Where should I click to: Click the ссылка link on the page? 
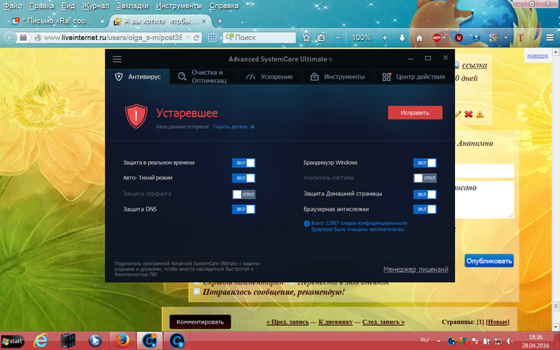474,65
